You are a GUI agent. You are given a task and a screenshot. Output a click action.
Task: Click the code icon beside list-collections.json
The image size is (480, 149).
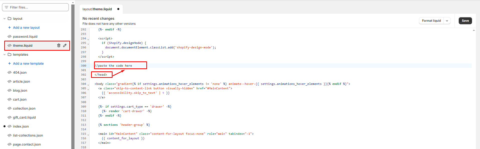click(x=10, y=135)
